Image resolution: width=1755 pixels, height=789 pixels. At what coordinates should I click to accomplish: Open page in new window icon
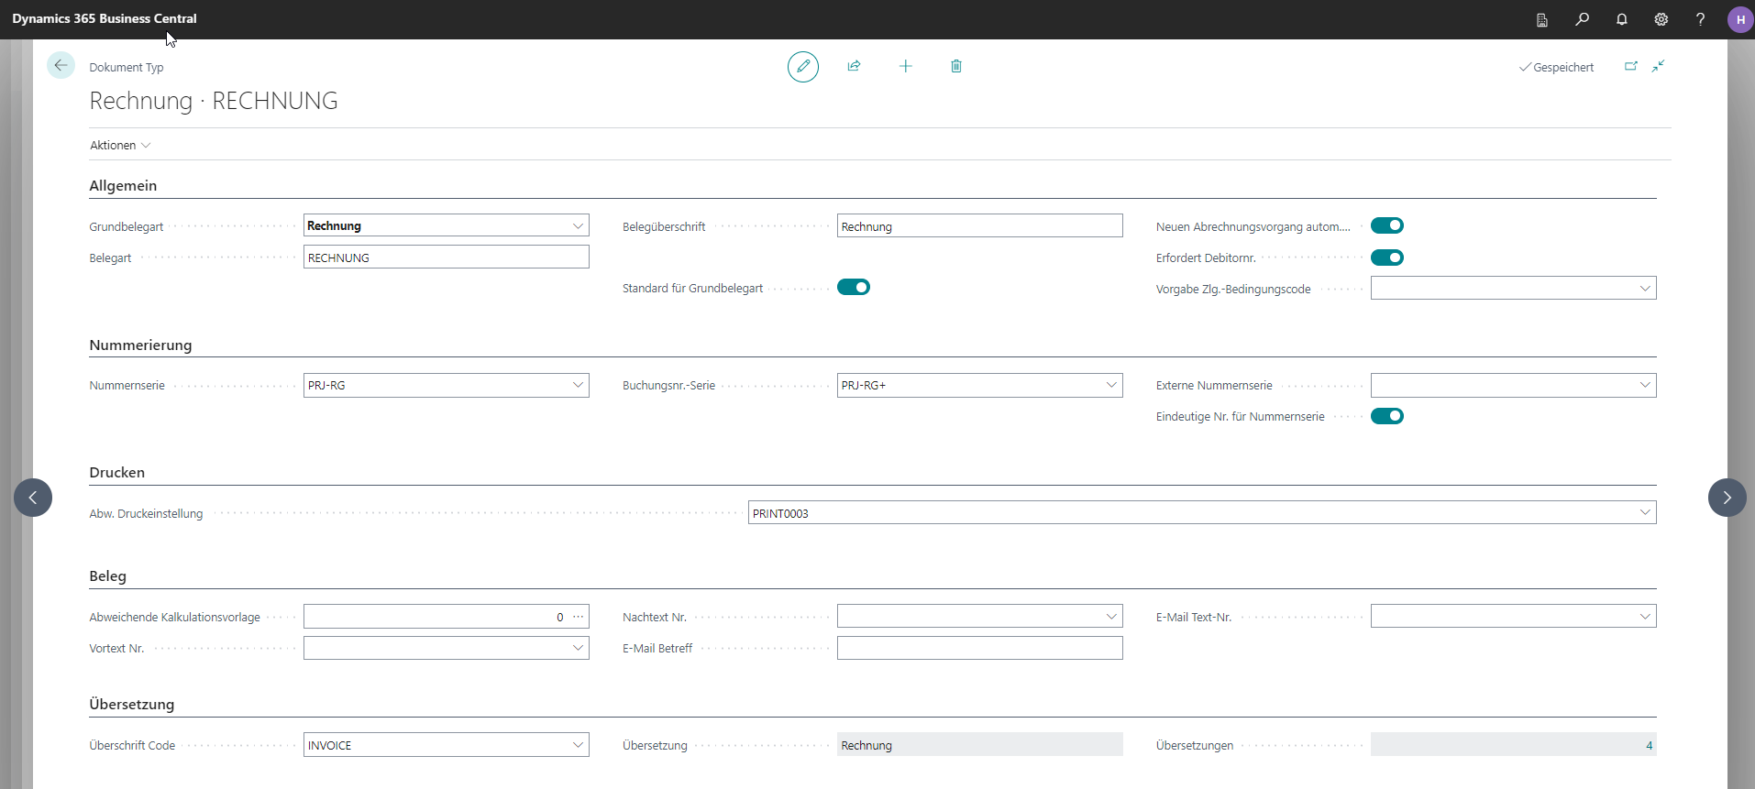pos(1630,66)
